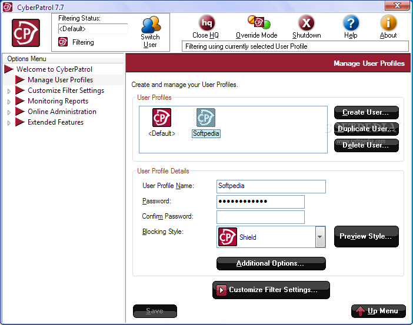
Task: Click the large Customize Filter Settings button
Action: [271, 290]
